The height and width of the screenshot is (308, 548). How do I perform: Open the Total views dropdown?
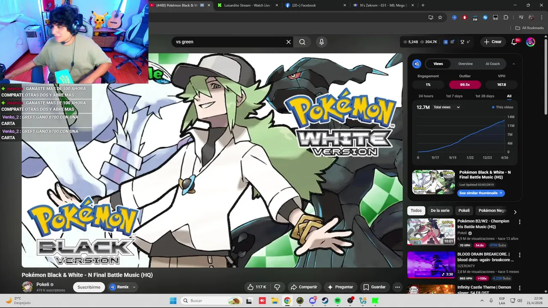tap(447, 107)
